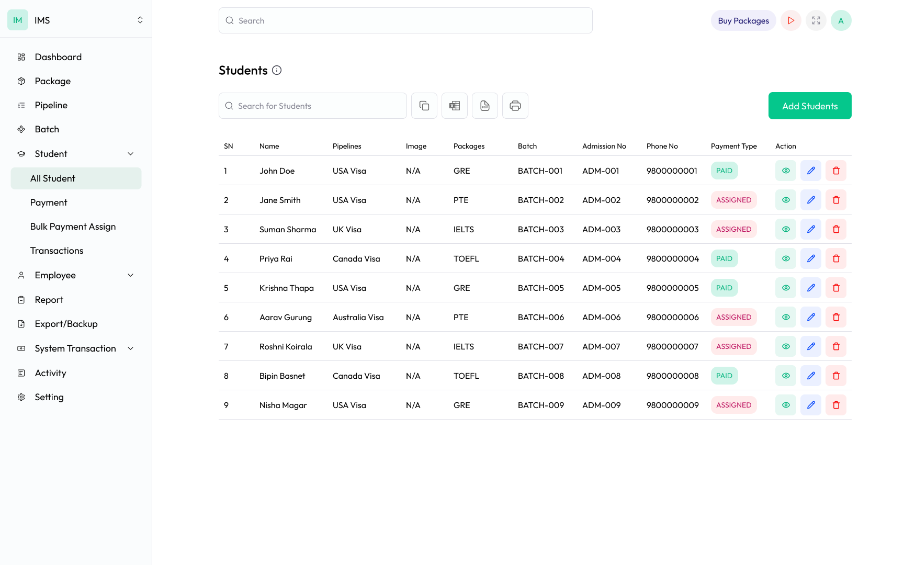Select All Student submenu item
The image size is (904, 565).
click(76, 178)
